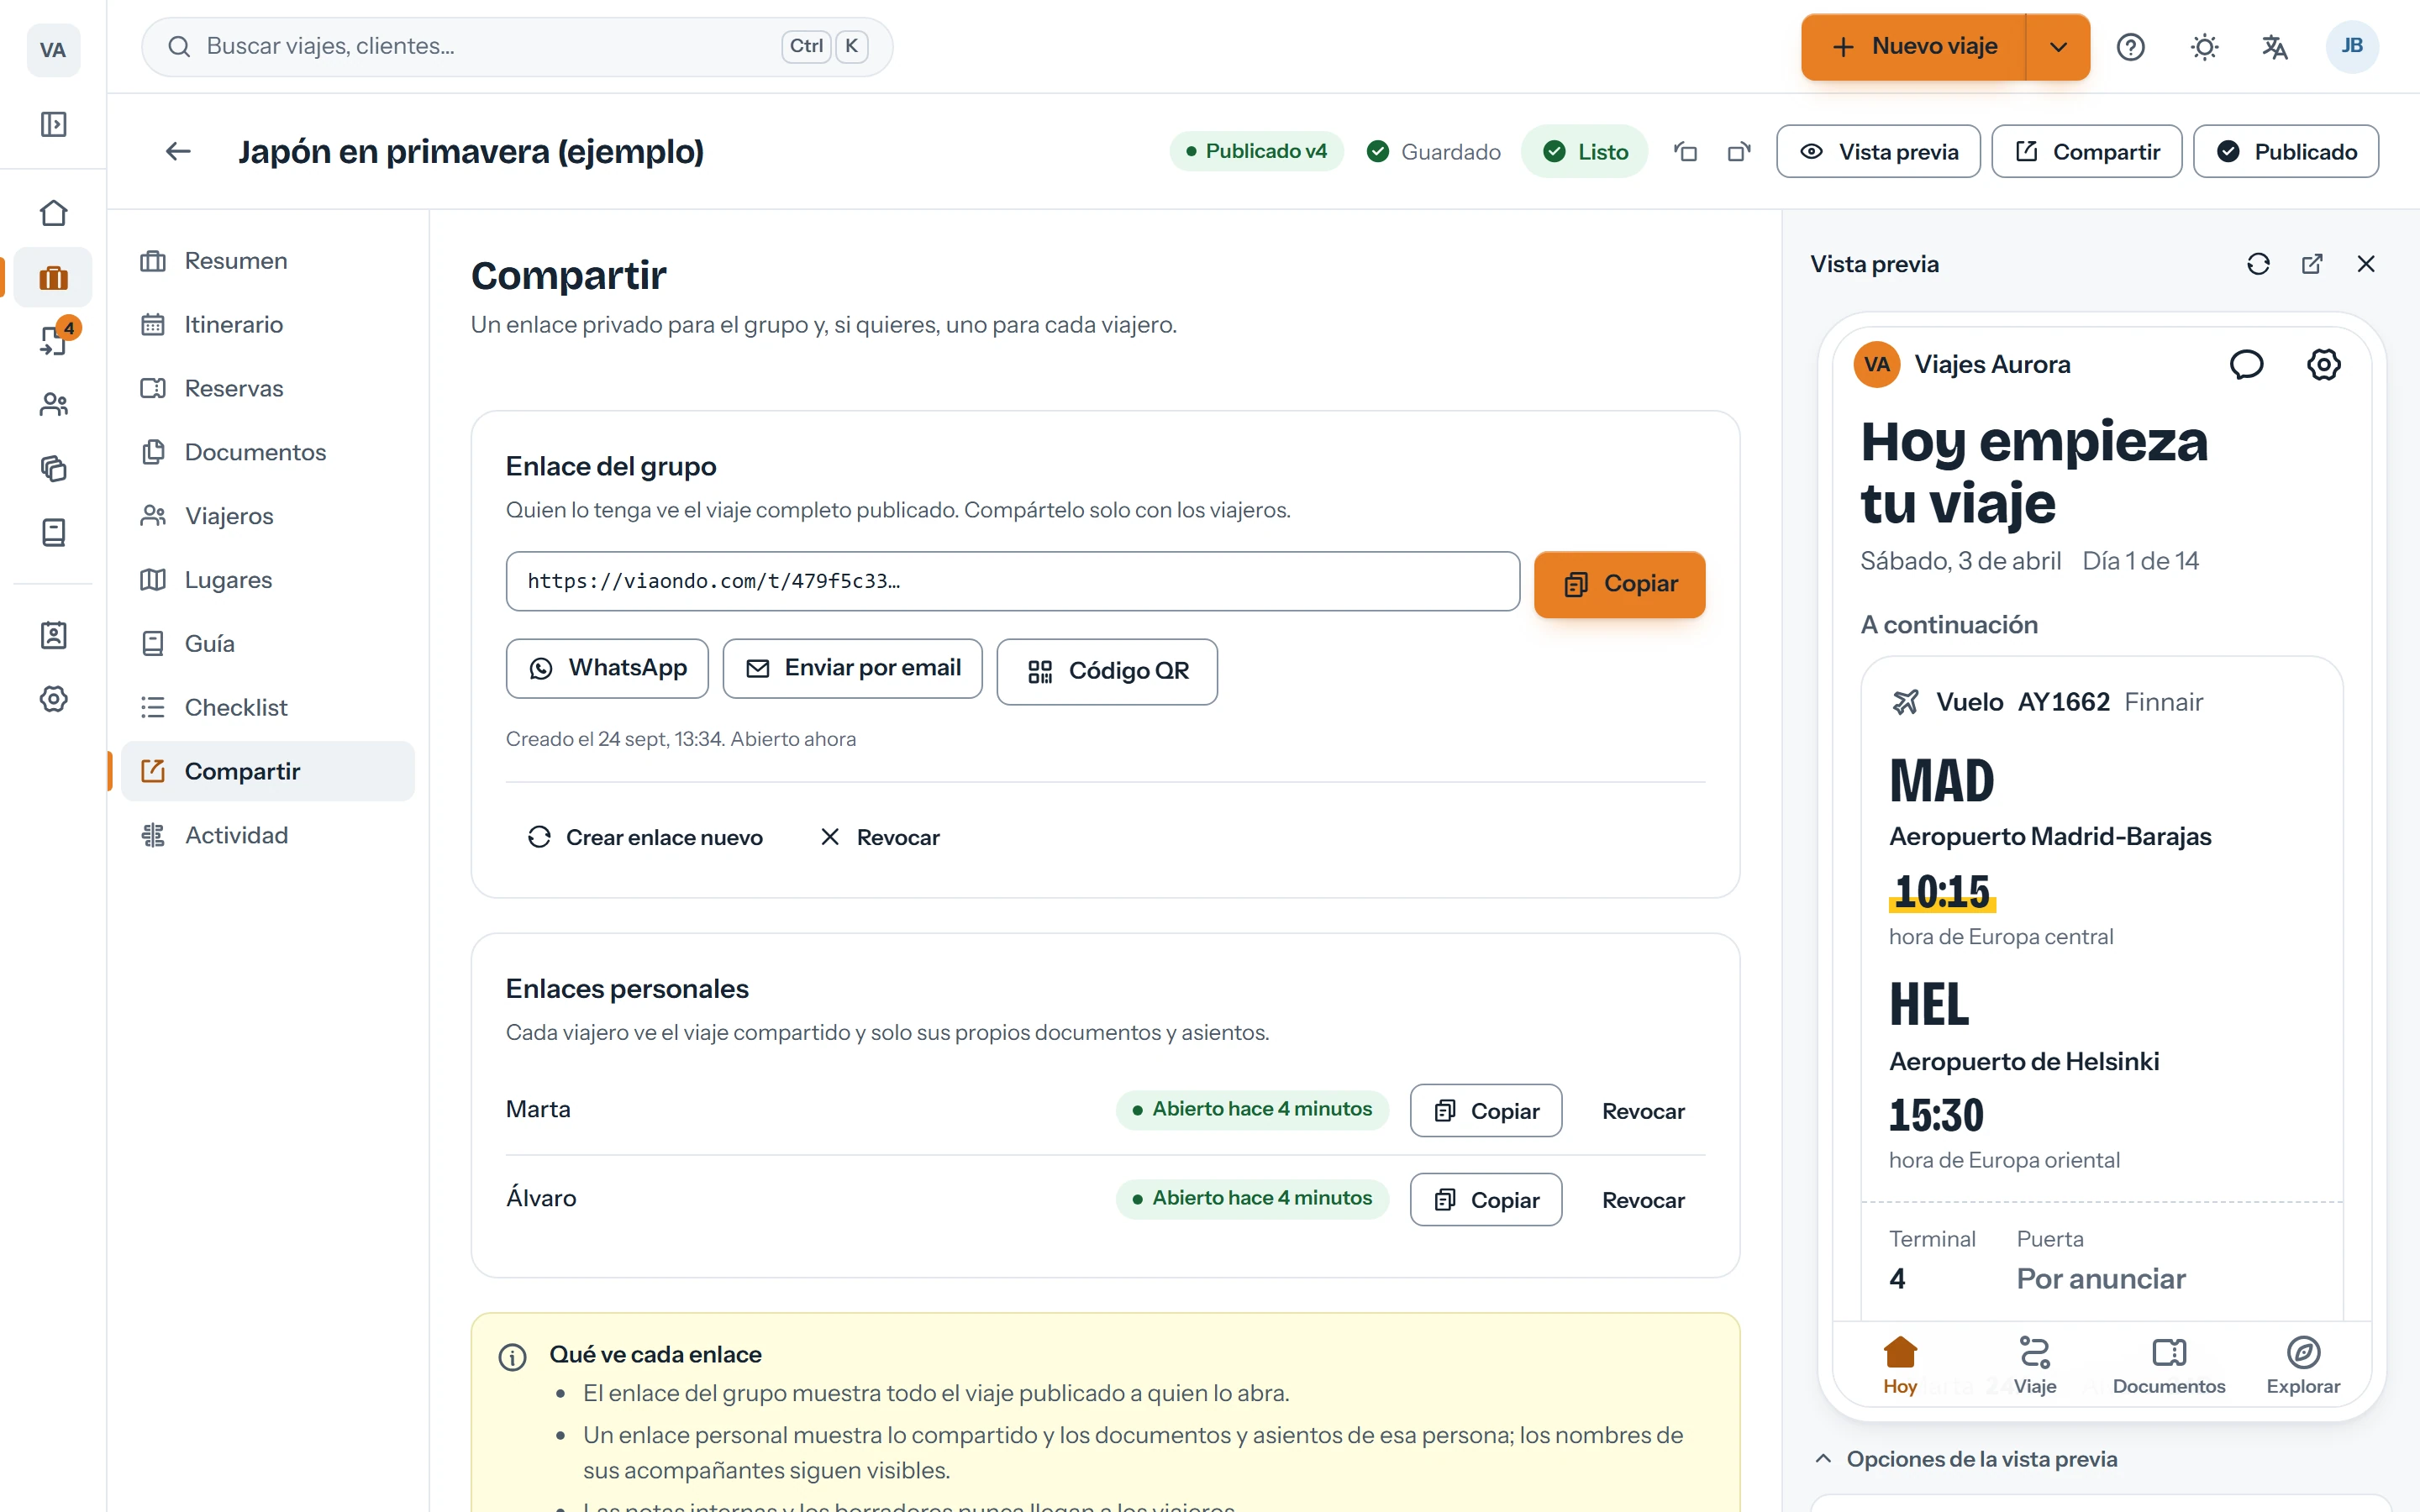This screenshot has width=2420, height=1512.
Task: Click the redo icon before Vista previa
Action: [1739, 151]
